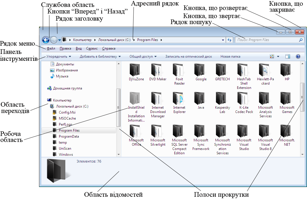Screen dimensions: 307x199
Task: Open the Упорядочить dropdown
Action: (59, 56)
